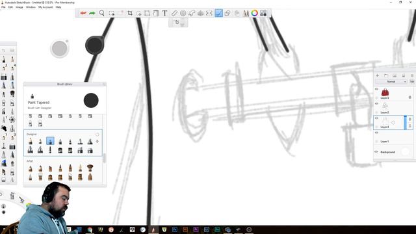This screenshot has height=234, width=416.
Task: Choose the rectangle Select tool
Action: pyautogui.click(x=111, y=13)
